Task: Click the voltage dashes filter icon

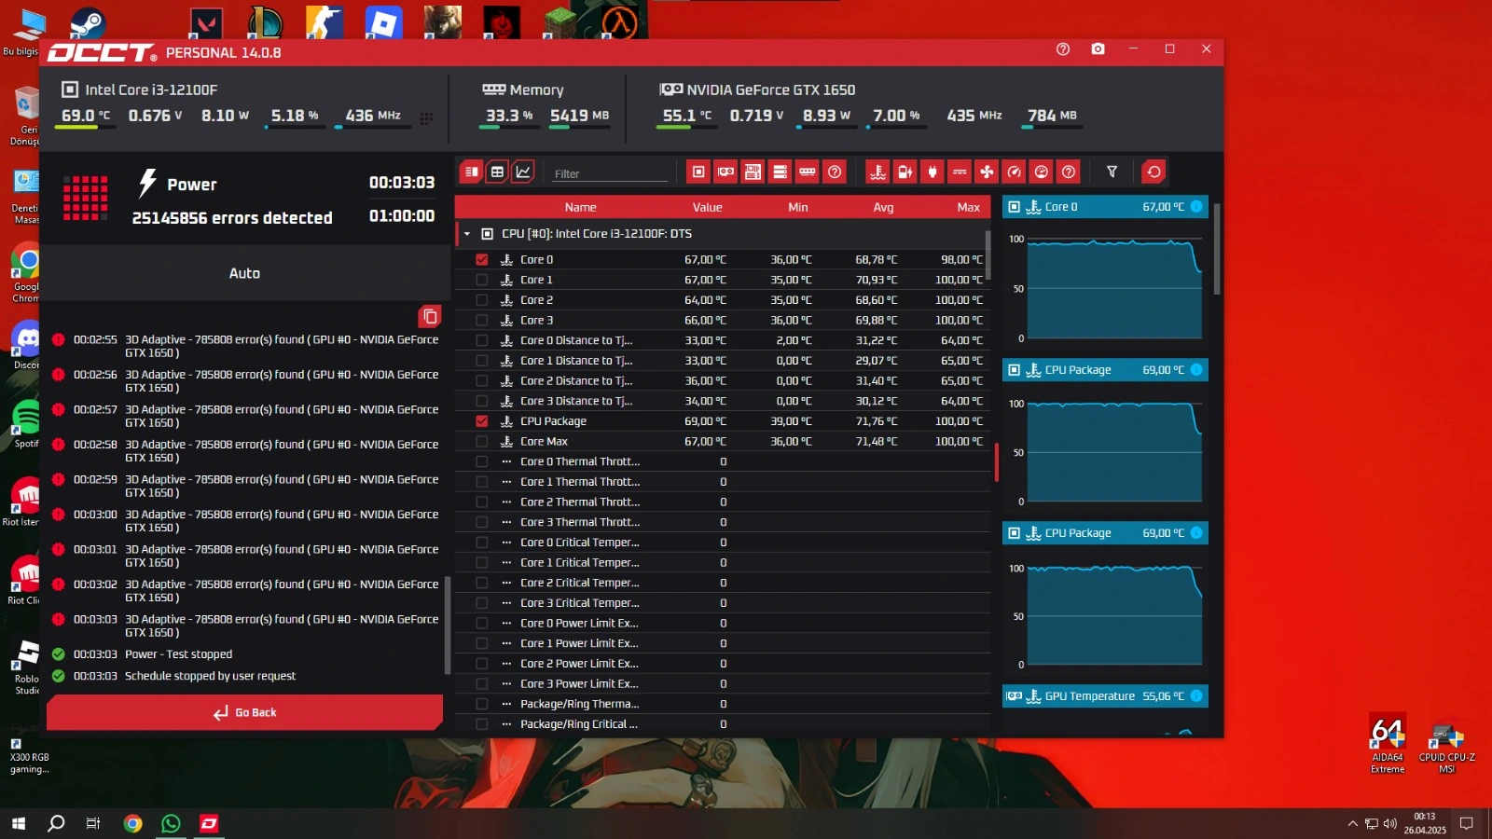Action: (960, 172)
